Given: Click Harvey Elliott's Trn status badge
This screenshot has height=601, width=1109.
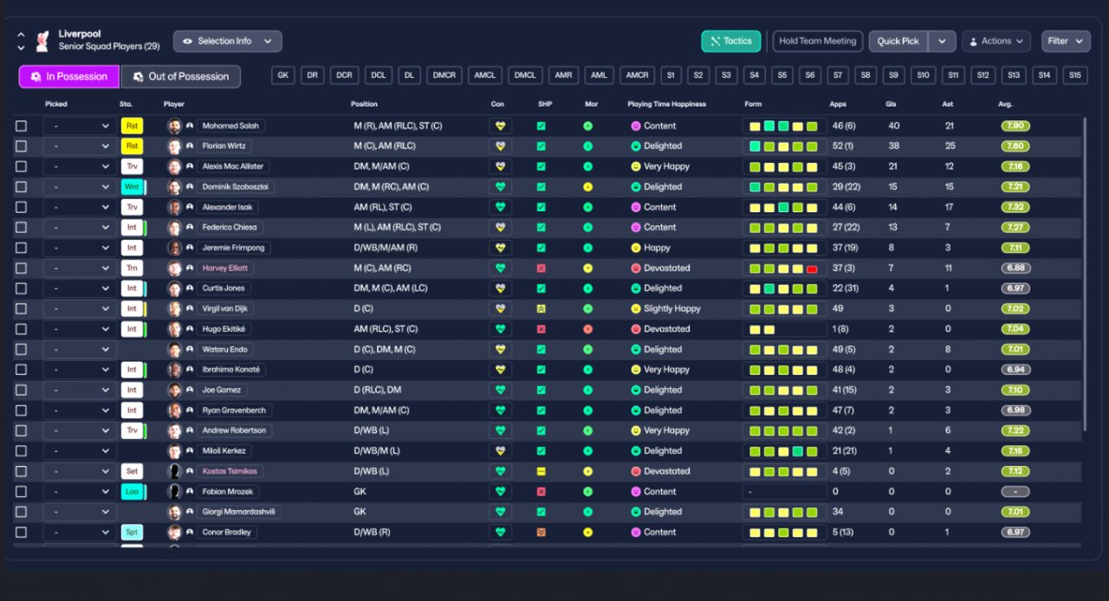Looking at the screenshot, I should [132, 268].
